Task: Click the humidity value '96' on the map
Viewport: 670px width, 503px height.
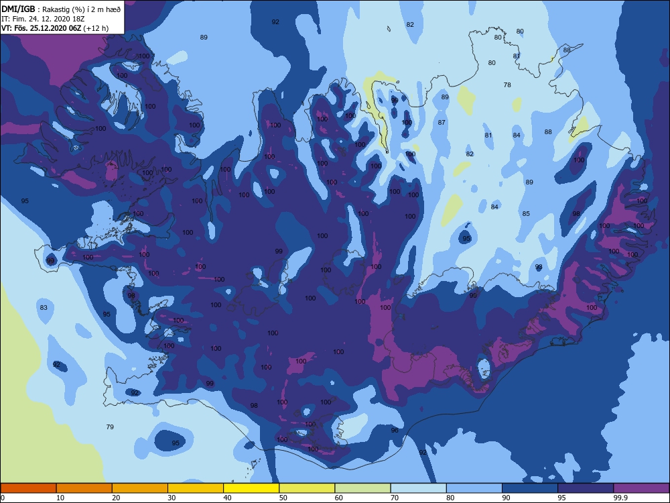Action: (395, 430)
